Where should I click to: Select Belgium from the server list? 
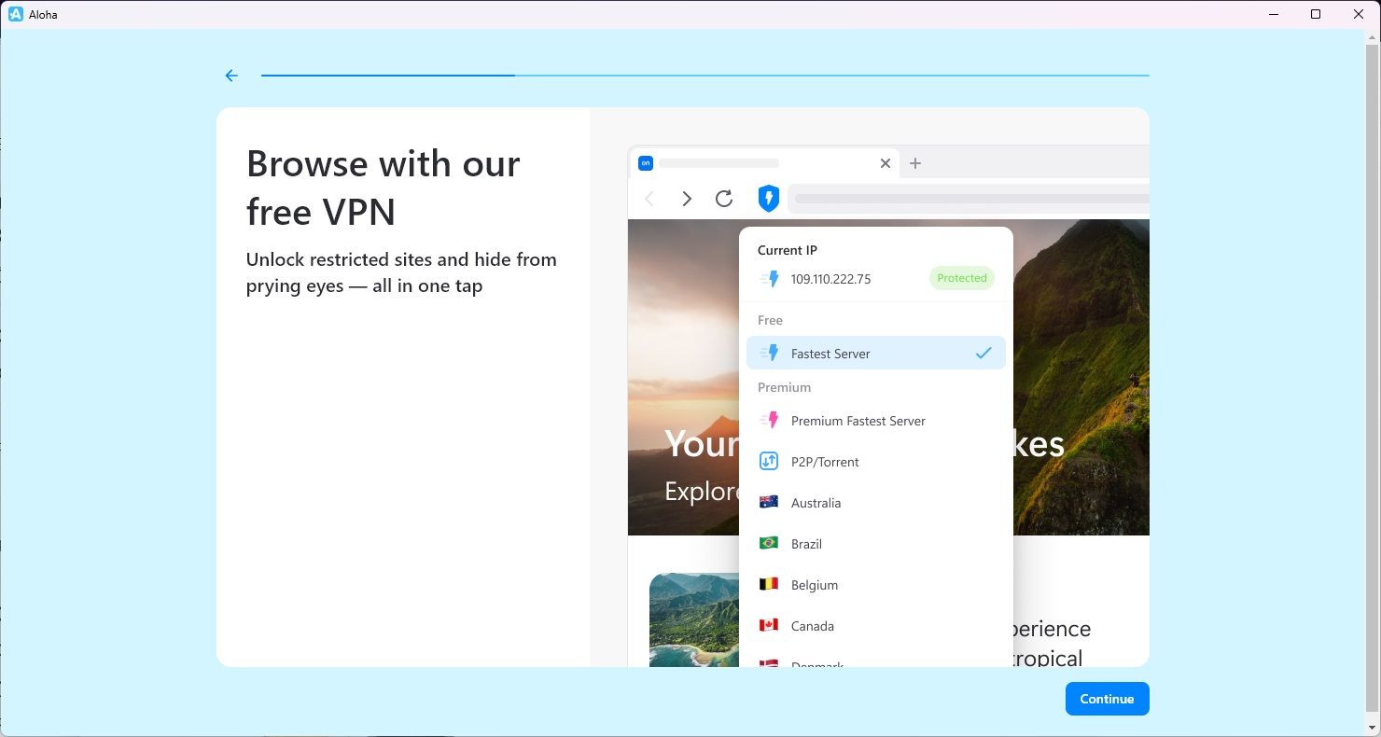pos(876,585)
